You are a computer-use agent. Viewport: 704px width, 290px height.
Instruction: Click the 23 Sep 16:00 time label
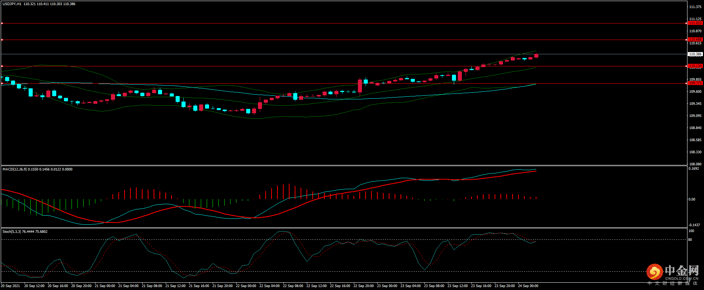pyautogui.click(x=481, y=286)
